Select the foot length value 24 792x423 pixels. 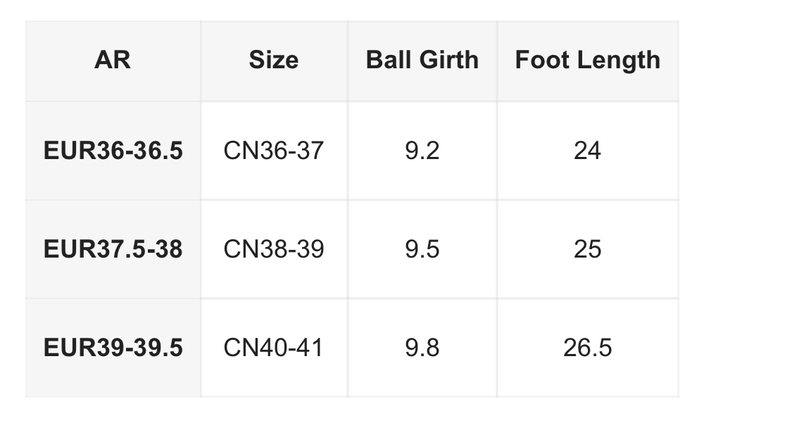pyautogui.click(x=587, y=151)
